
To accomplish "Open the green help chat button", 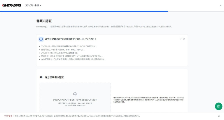I will tap(218, 106).
